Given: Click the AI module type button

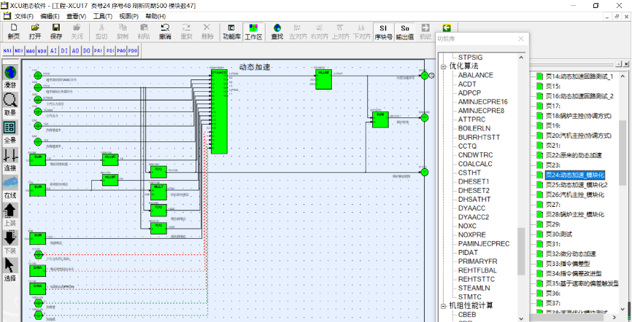Looking at the screenshot, I should coord(53,50).
